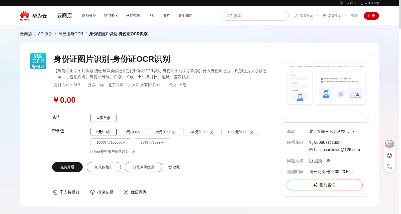Viewport: 401px width, 214px height.
Task: Click the 云商店App link
Action: [x=372, y=3]
